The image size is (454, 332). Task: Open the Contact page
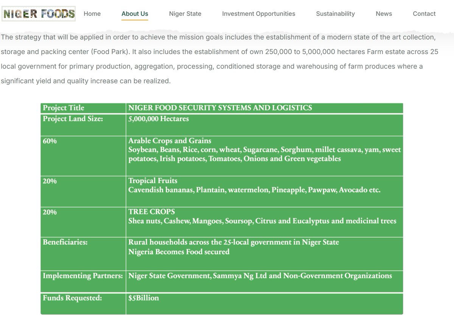coord(424,14)
